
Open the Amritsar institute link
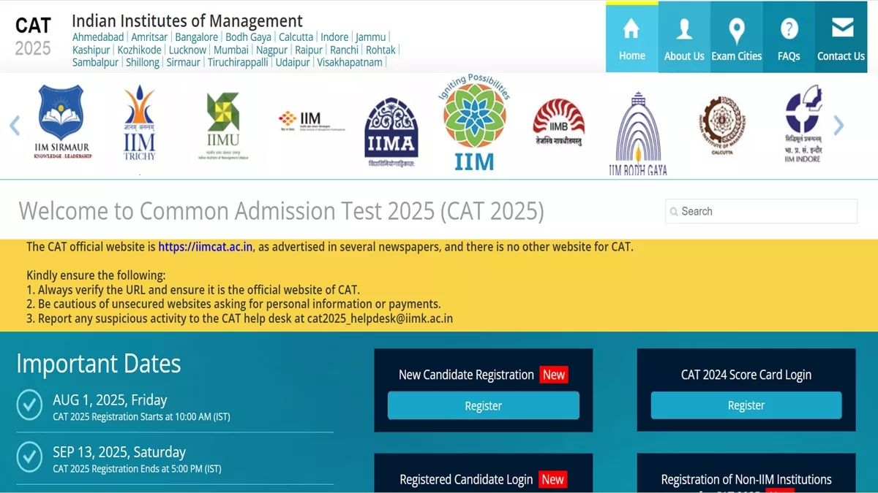(x=149, y=37)
